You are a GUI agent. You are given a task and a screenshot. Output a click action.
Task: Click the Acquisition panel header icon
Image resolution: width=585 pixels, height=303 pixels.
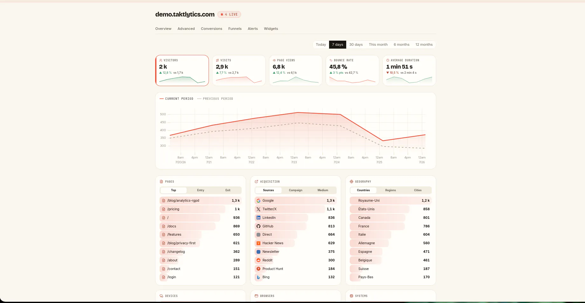point(257,182)
